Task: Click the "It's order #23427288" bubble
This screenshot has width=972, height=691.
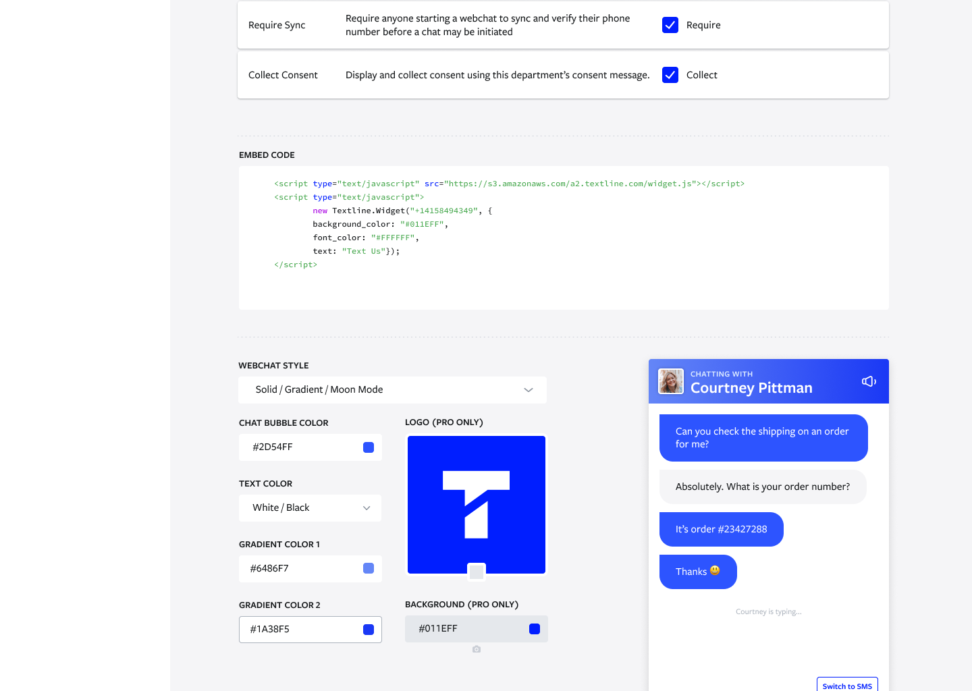Action: coord(722,529)
